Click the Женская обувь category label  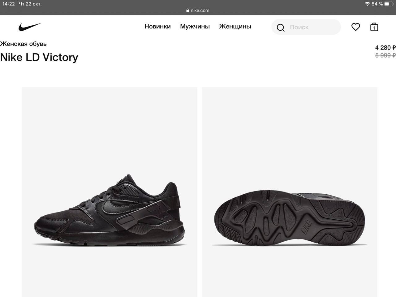click(24, 44)
